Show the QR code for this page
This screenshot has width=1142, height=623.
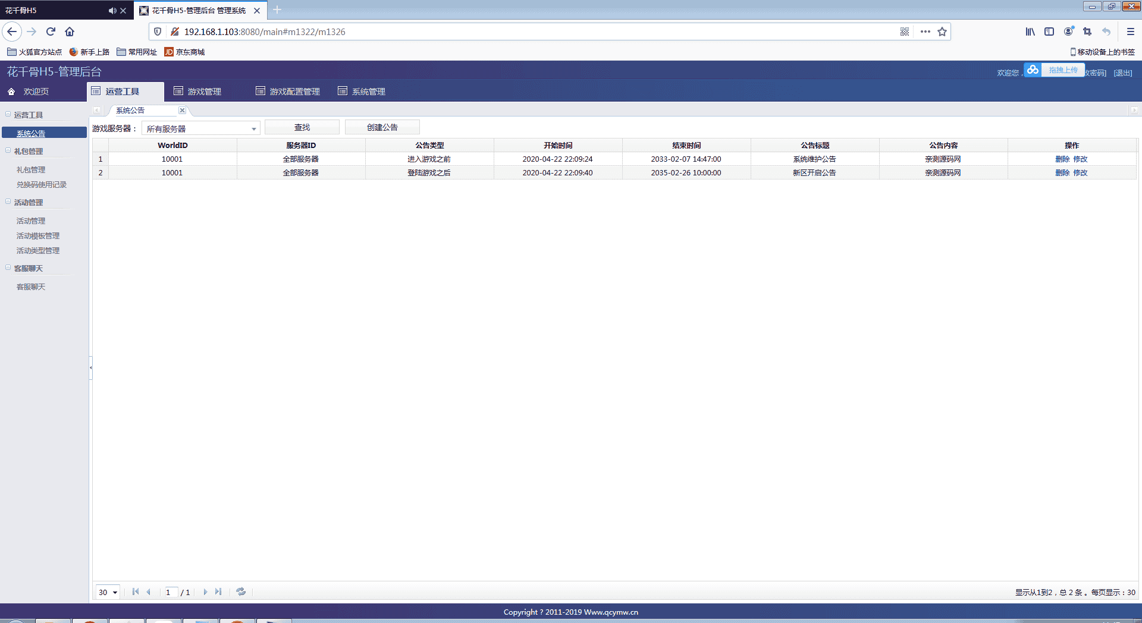(905, 32)
